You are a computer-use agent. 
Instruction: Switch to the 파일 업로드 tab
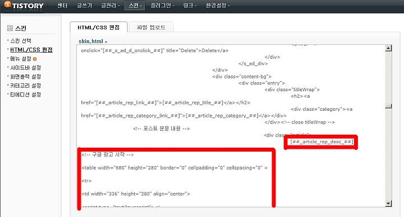(x=151, y=27)
